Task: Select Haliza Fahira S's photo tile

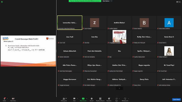Action: 169,51
